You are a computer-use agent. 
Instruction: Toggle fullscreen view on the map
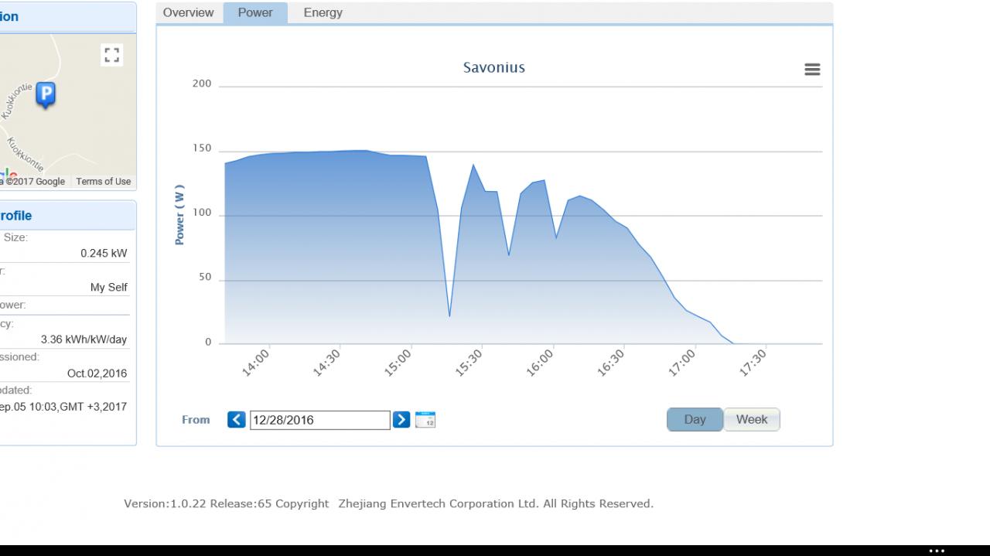(112, 55)
